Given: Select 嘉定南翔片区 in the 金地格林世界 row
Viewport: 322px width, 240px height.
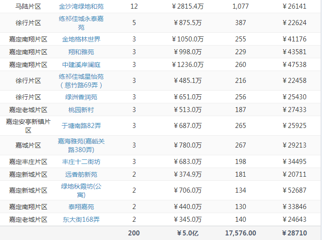Looking at the screenshot, I should click(x=28, y=39).
